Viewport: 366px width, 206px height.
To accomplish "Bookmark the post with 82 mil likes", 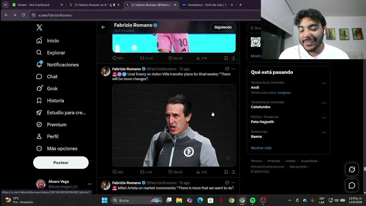I will pyautogui.click(x=226, y=58).
